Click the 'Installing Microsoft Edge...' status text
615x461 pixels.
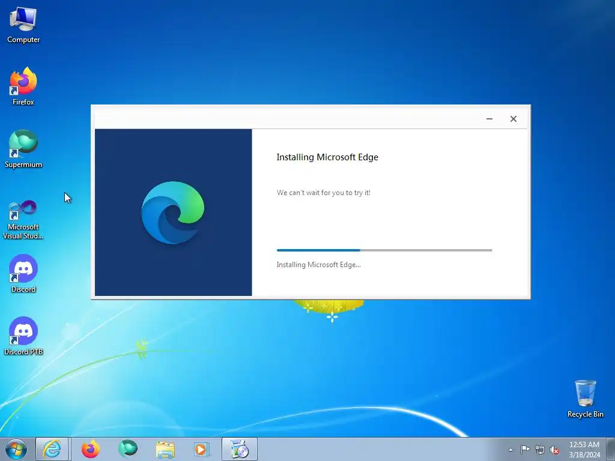(318, 265)
